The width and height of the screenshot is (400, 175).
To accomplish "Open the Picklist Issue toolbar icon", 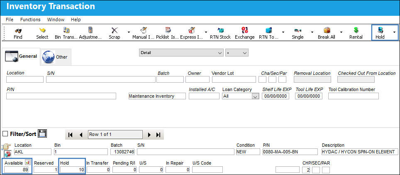I will click(168, 30).
